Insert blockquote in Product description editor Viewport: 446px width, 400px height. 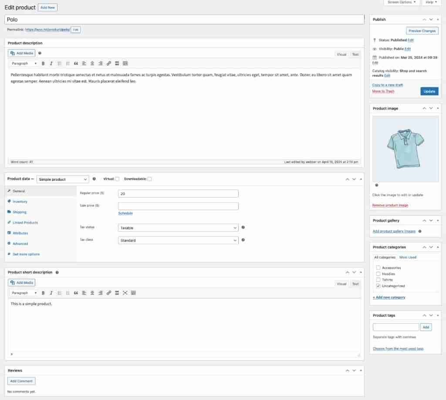click(76, 64)
